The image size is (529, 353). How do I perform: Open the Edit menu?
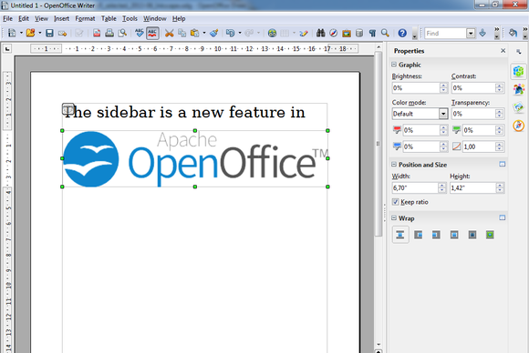coord(24,18)
